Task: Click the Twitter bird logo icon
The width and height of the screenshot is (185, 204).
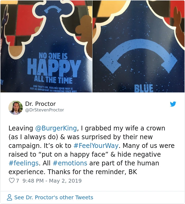Action: coord(173,104)
